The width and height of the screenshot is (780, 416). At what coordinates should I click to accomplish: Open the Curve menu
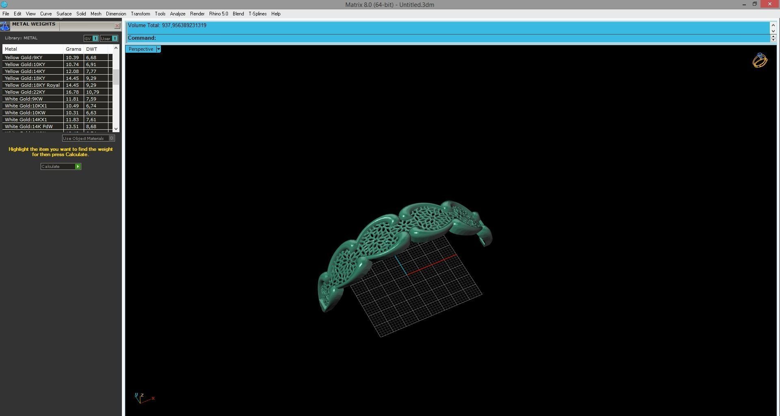coord(46,14)
